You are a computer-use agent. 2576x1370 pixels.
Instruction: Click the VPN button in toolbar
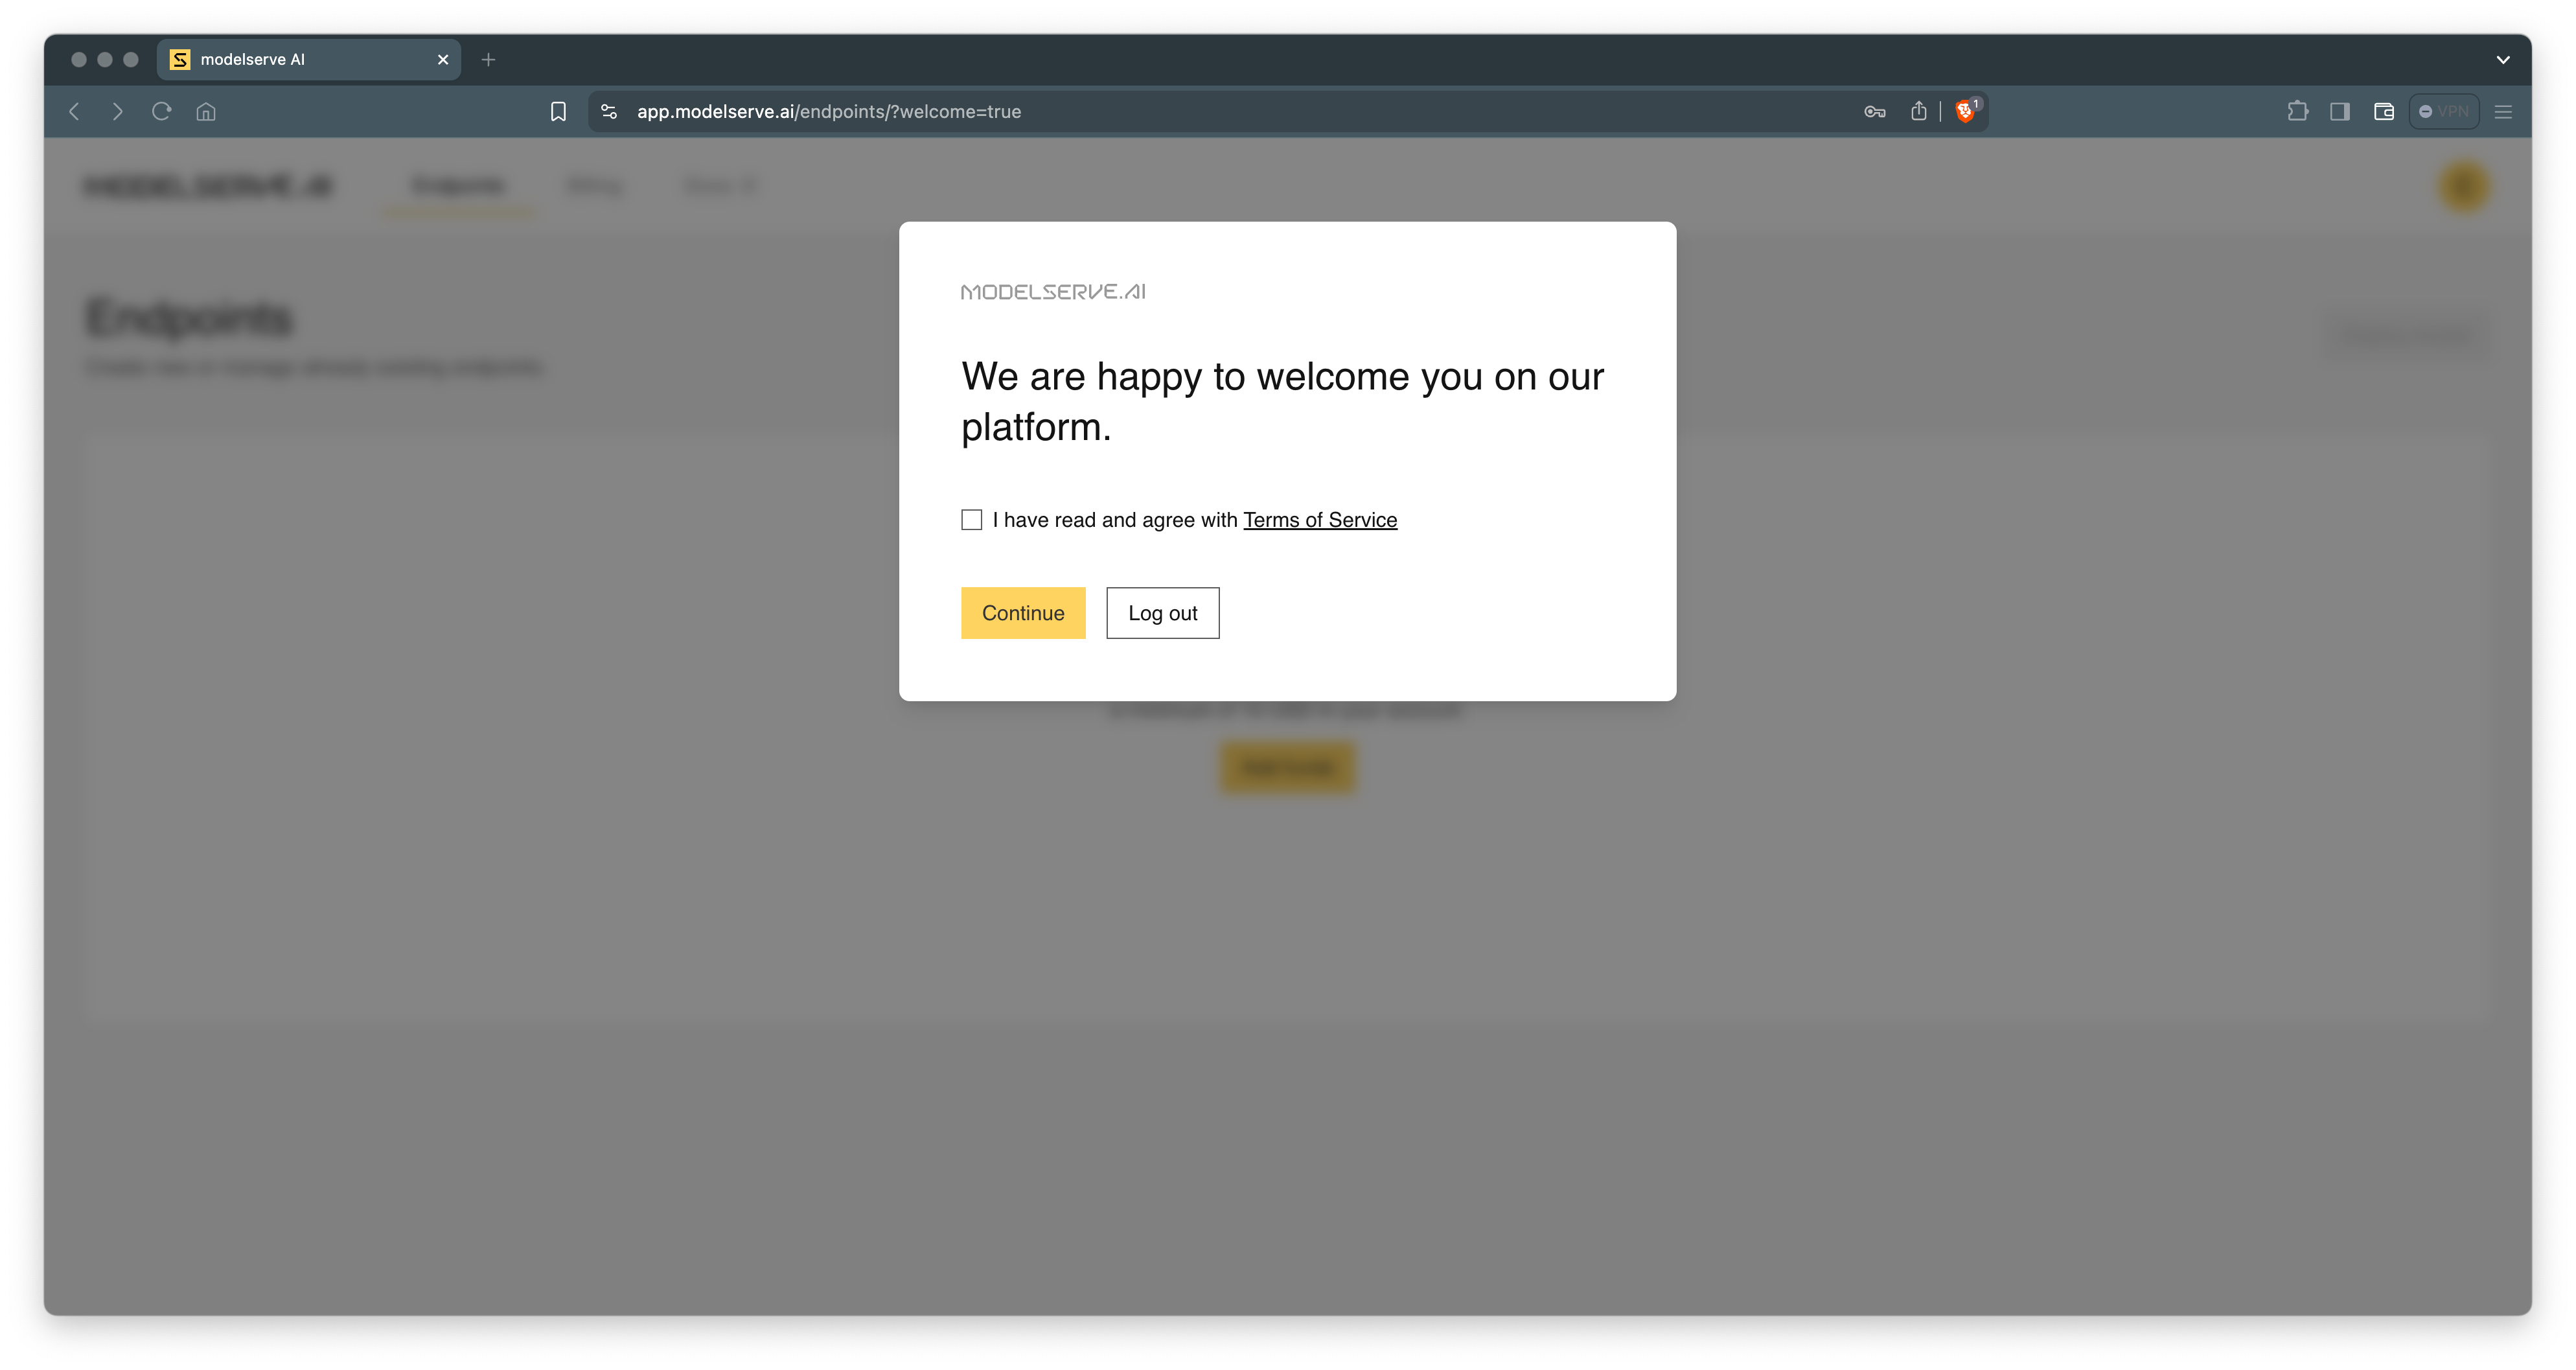tap(2443, 111)
